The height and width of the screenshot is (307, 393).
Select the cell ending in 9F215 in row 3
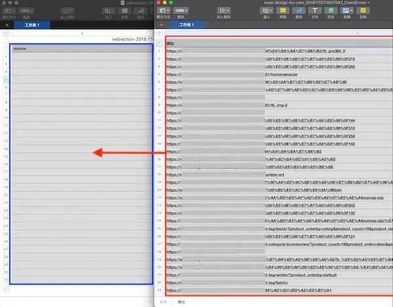(x=279, y=59)
